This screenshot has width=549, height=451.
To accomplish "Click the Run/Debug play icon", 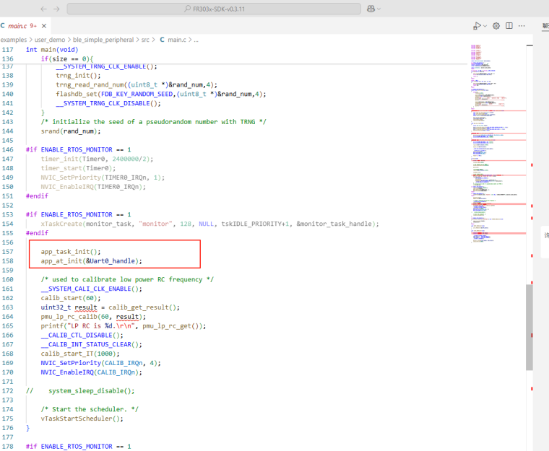I will click(476, 26).
